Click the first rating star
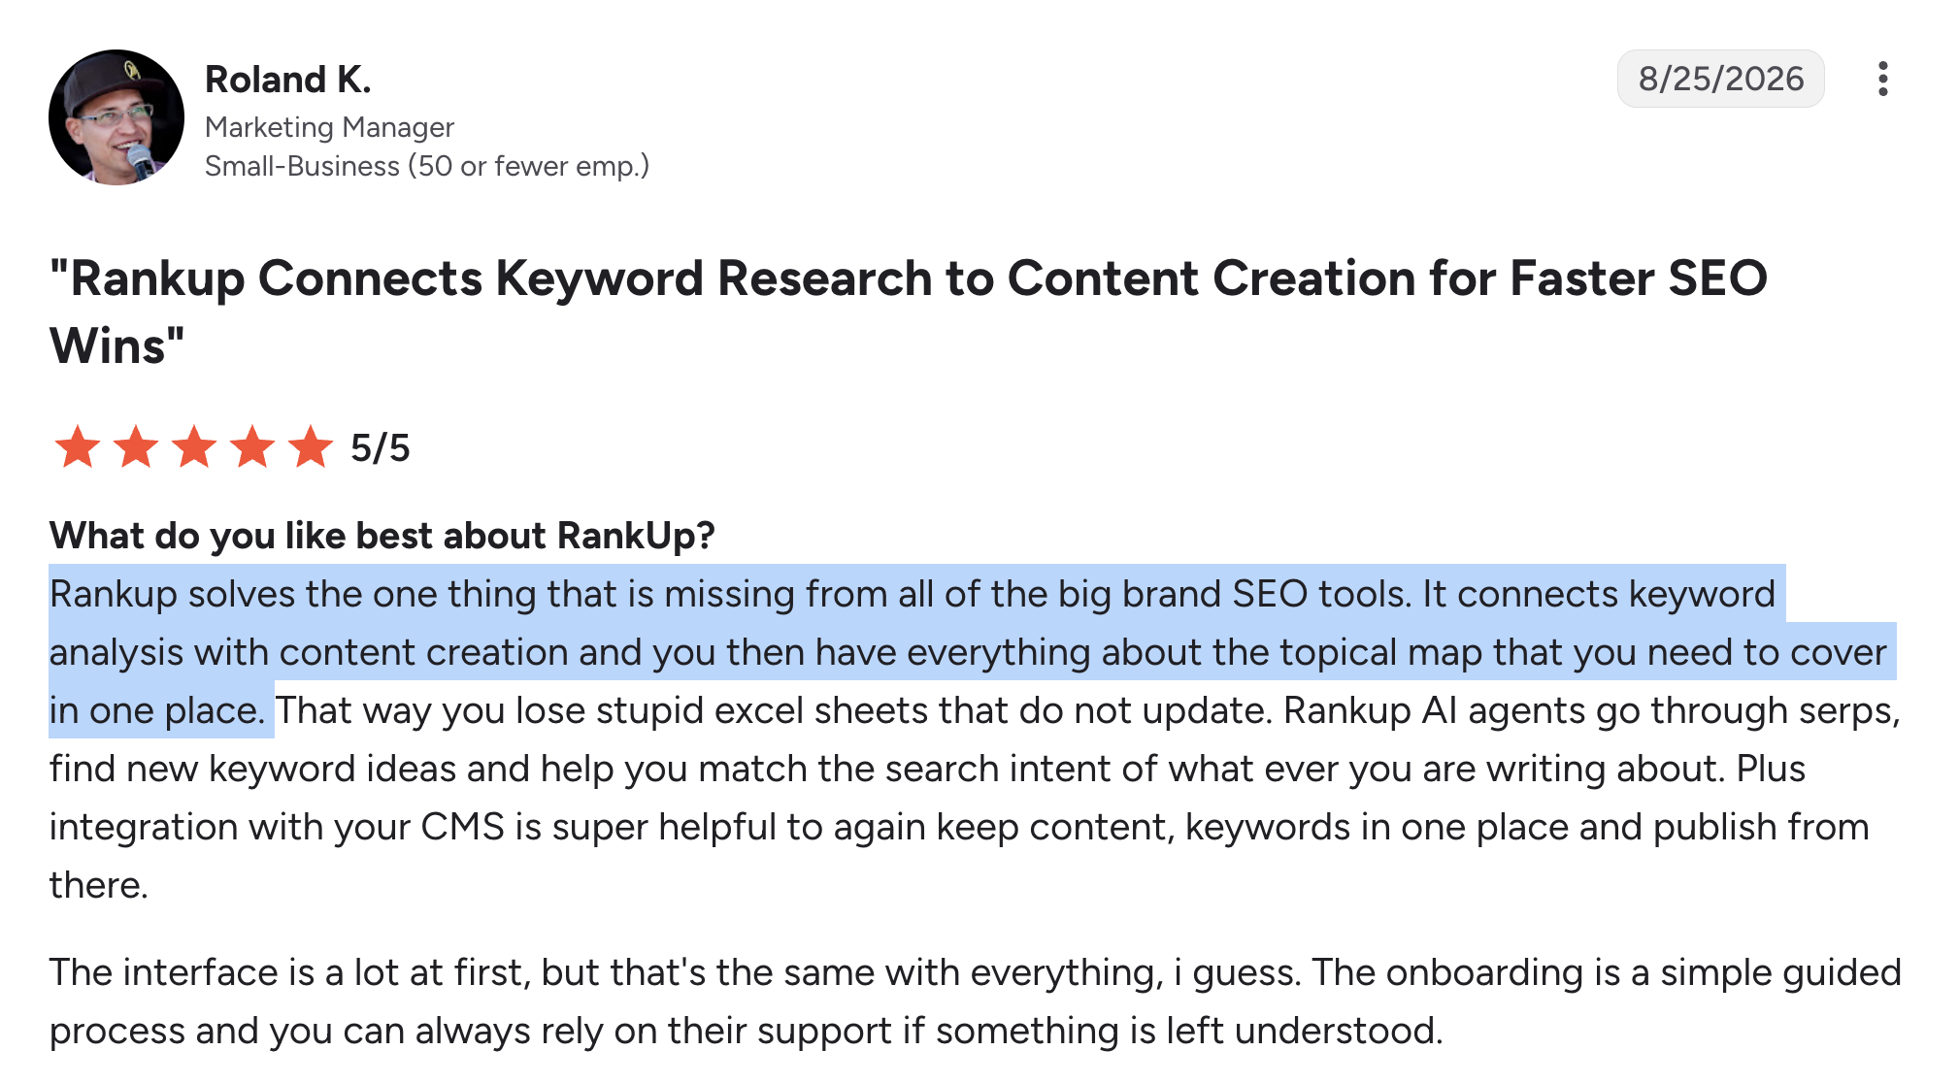 point(78,447)
